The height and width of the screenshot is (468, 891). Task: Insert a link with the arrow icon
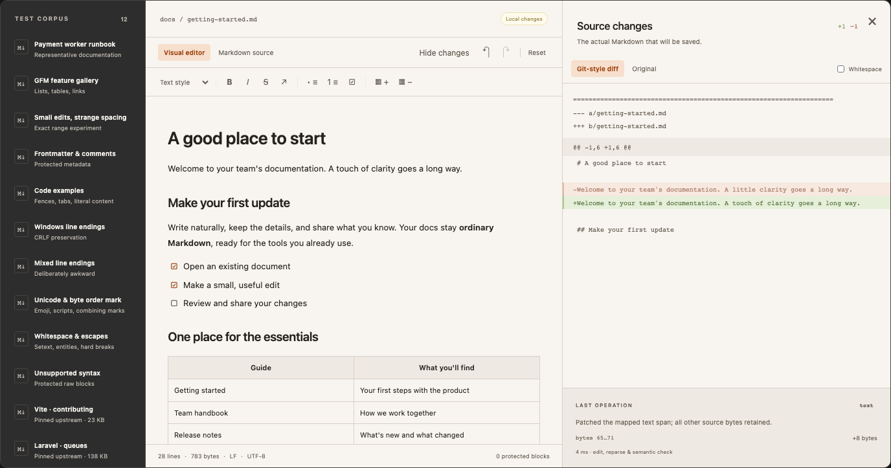pyautogui.click(x=284, y=82)
